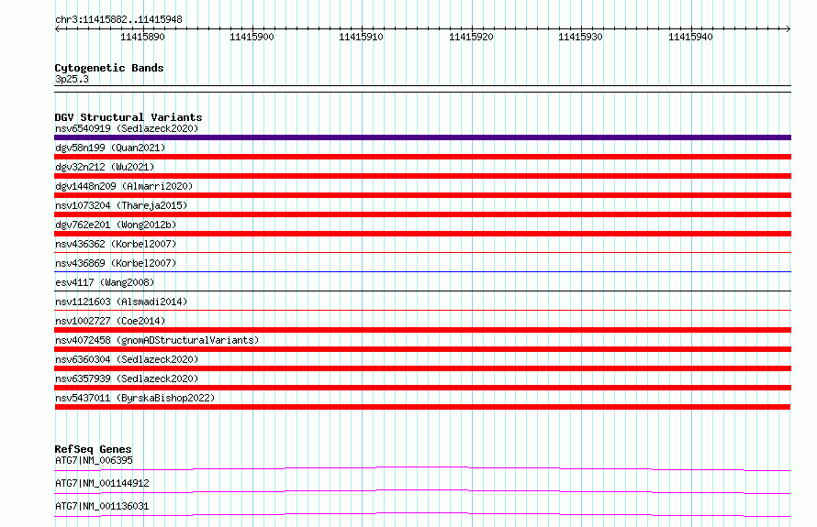Click the 11415940 ruler position label
Viewport: 817px width, 527px height.
coord(690,37)
